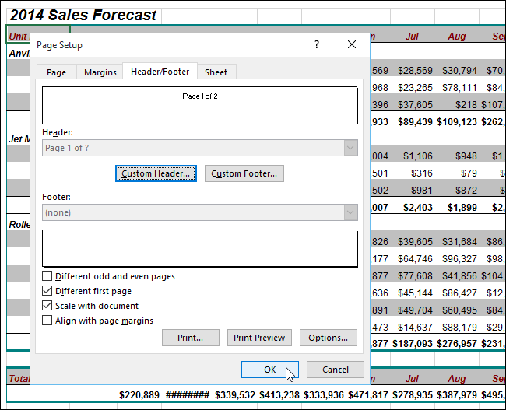This screenshot has width=506, height=410.
Task: Close the Page Setup dialog
Action: point(352,44)
